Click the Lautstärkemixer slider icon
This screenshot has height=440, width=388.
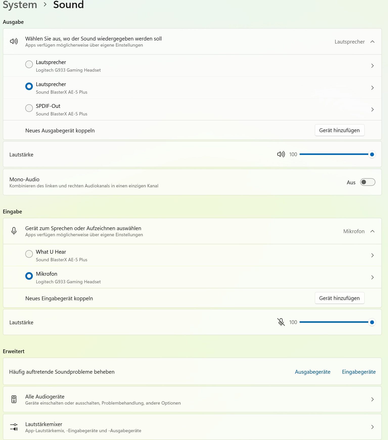click(14, 427)
